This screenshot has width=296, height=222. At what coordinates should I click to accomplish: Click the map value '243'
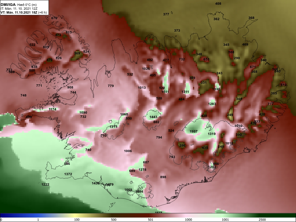click(219, 73)
